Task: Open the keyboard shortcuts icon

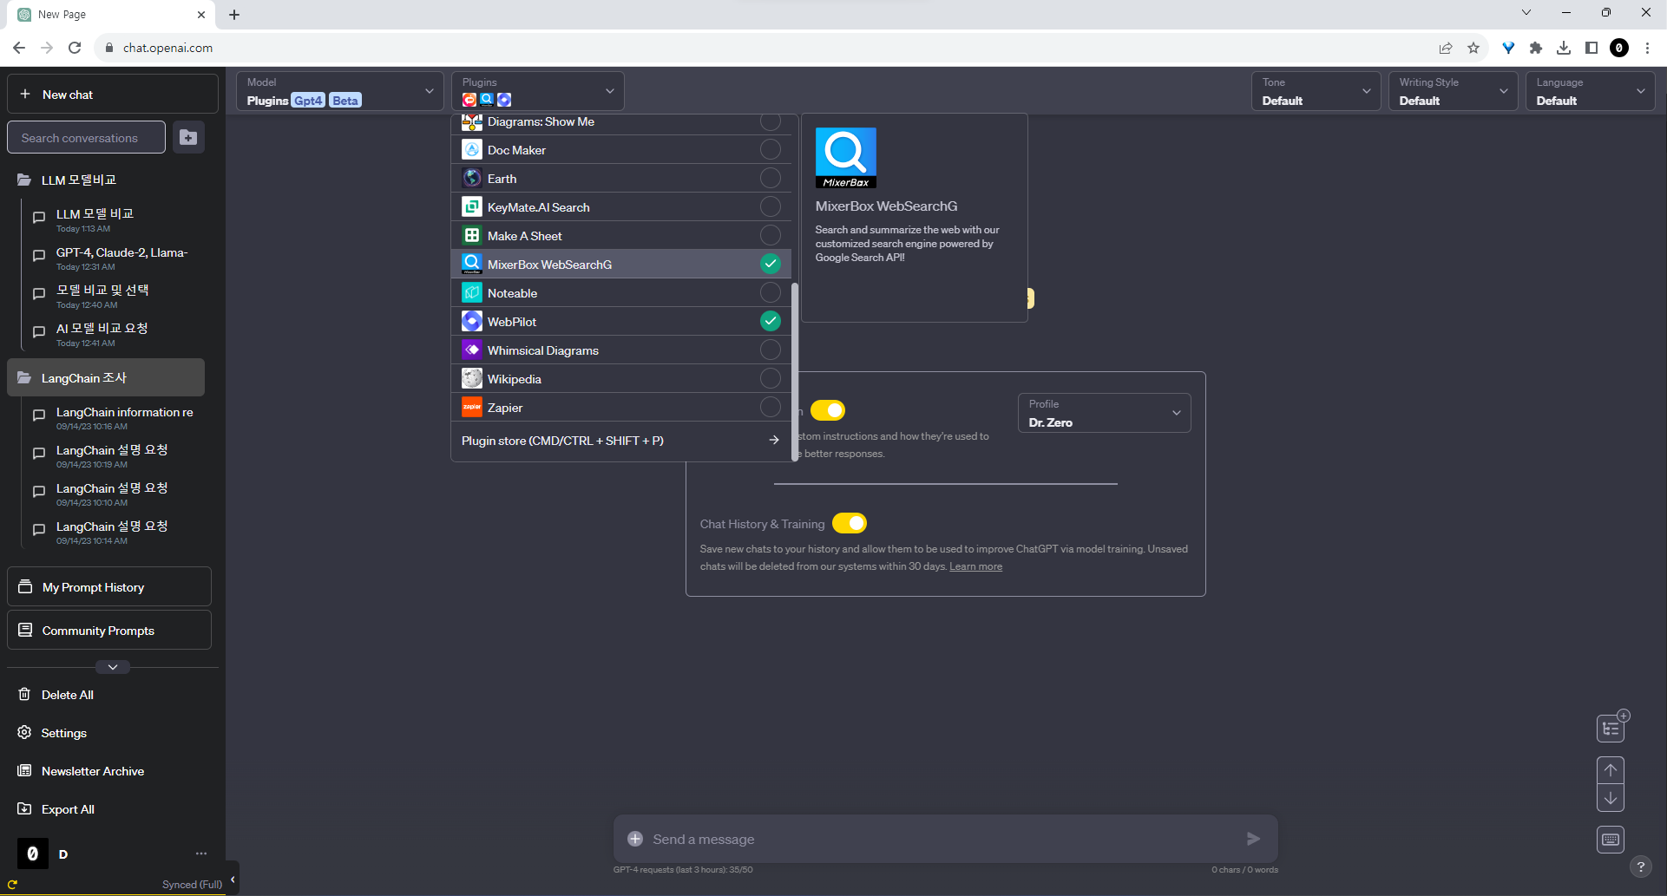Action: [x=1611, y=840]
